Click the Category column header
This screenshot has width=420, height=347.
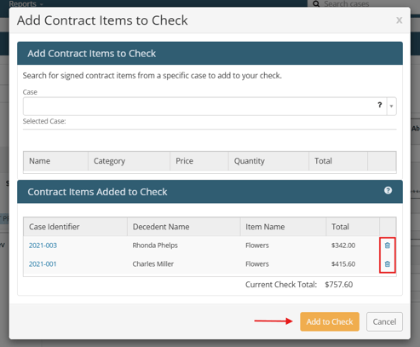pos(129,161)
